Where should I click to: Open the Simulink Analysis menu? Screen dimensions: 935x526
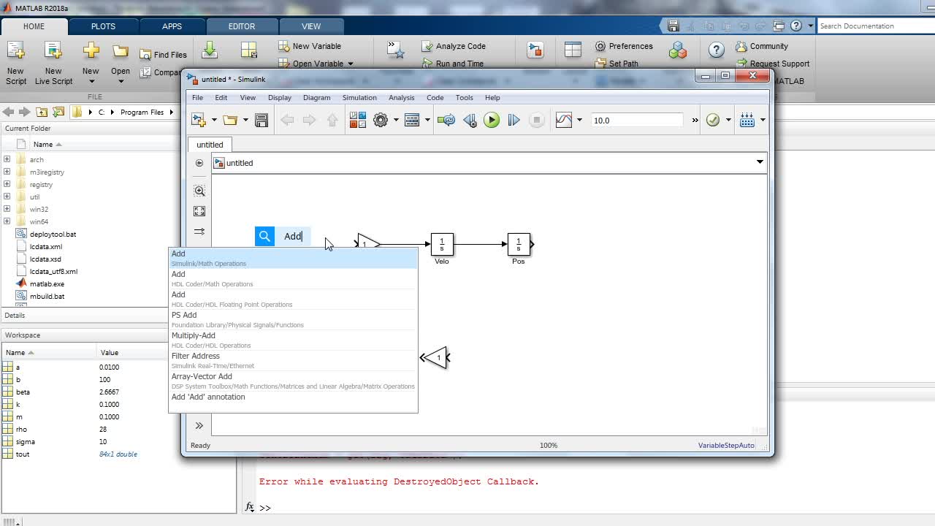[x=401, y=98]
